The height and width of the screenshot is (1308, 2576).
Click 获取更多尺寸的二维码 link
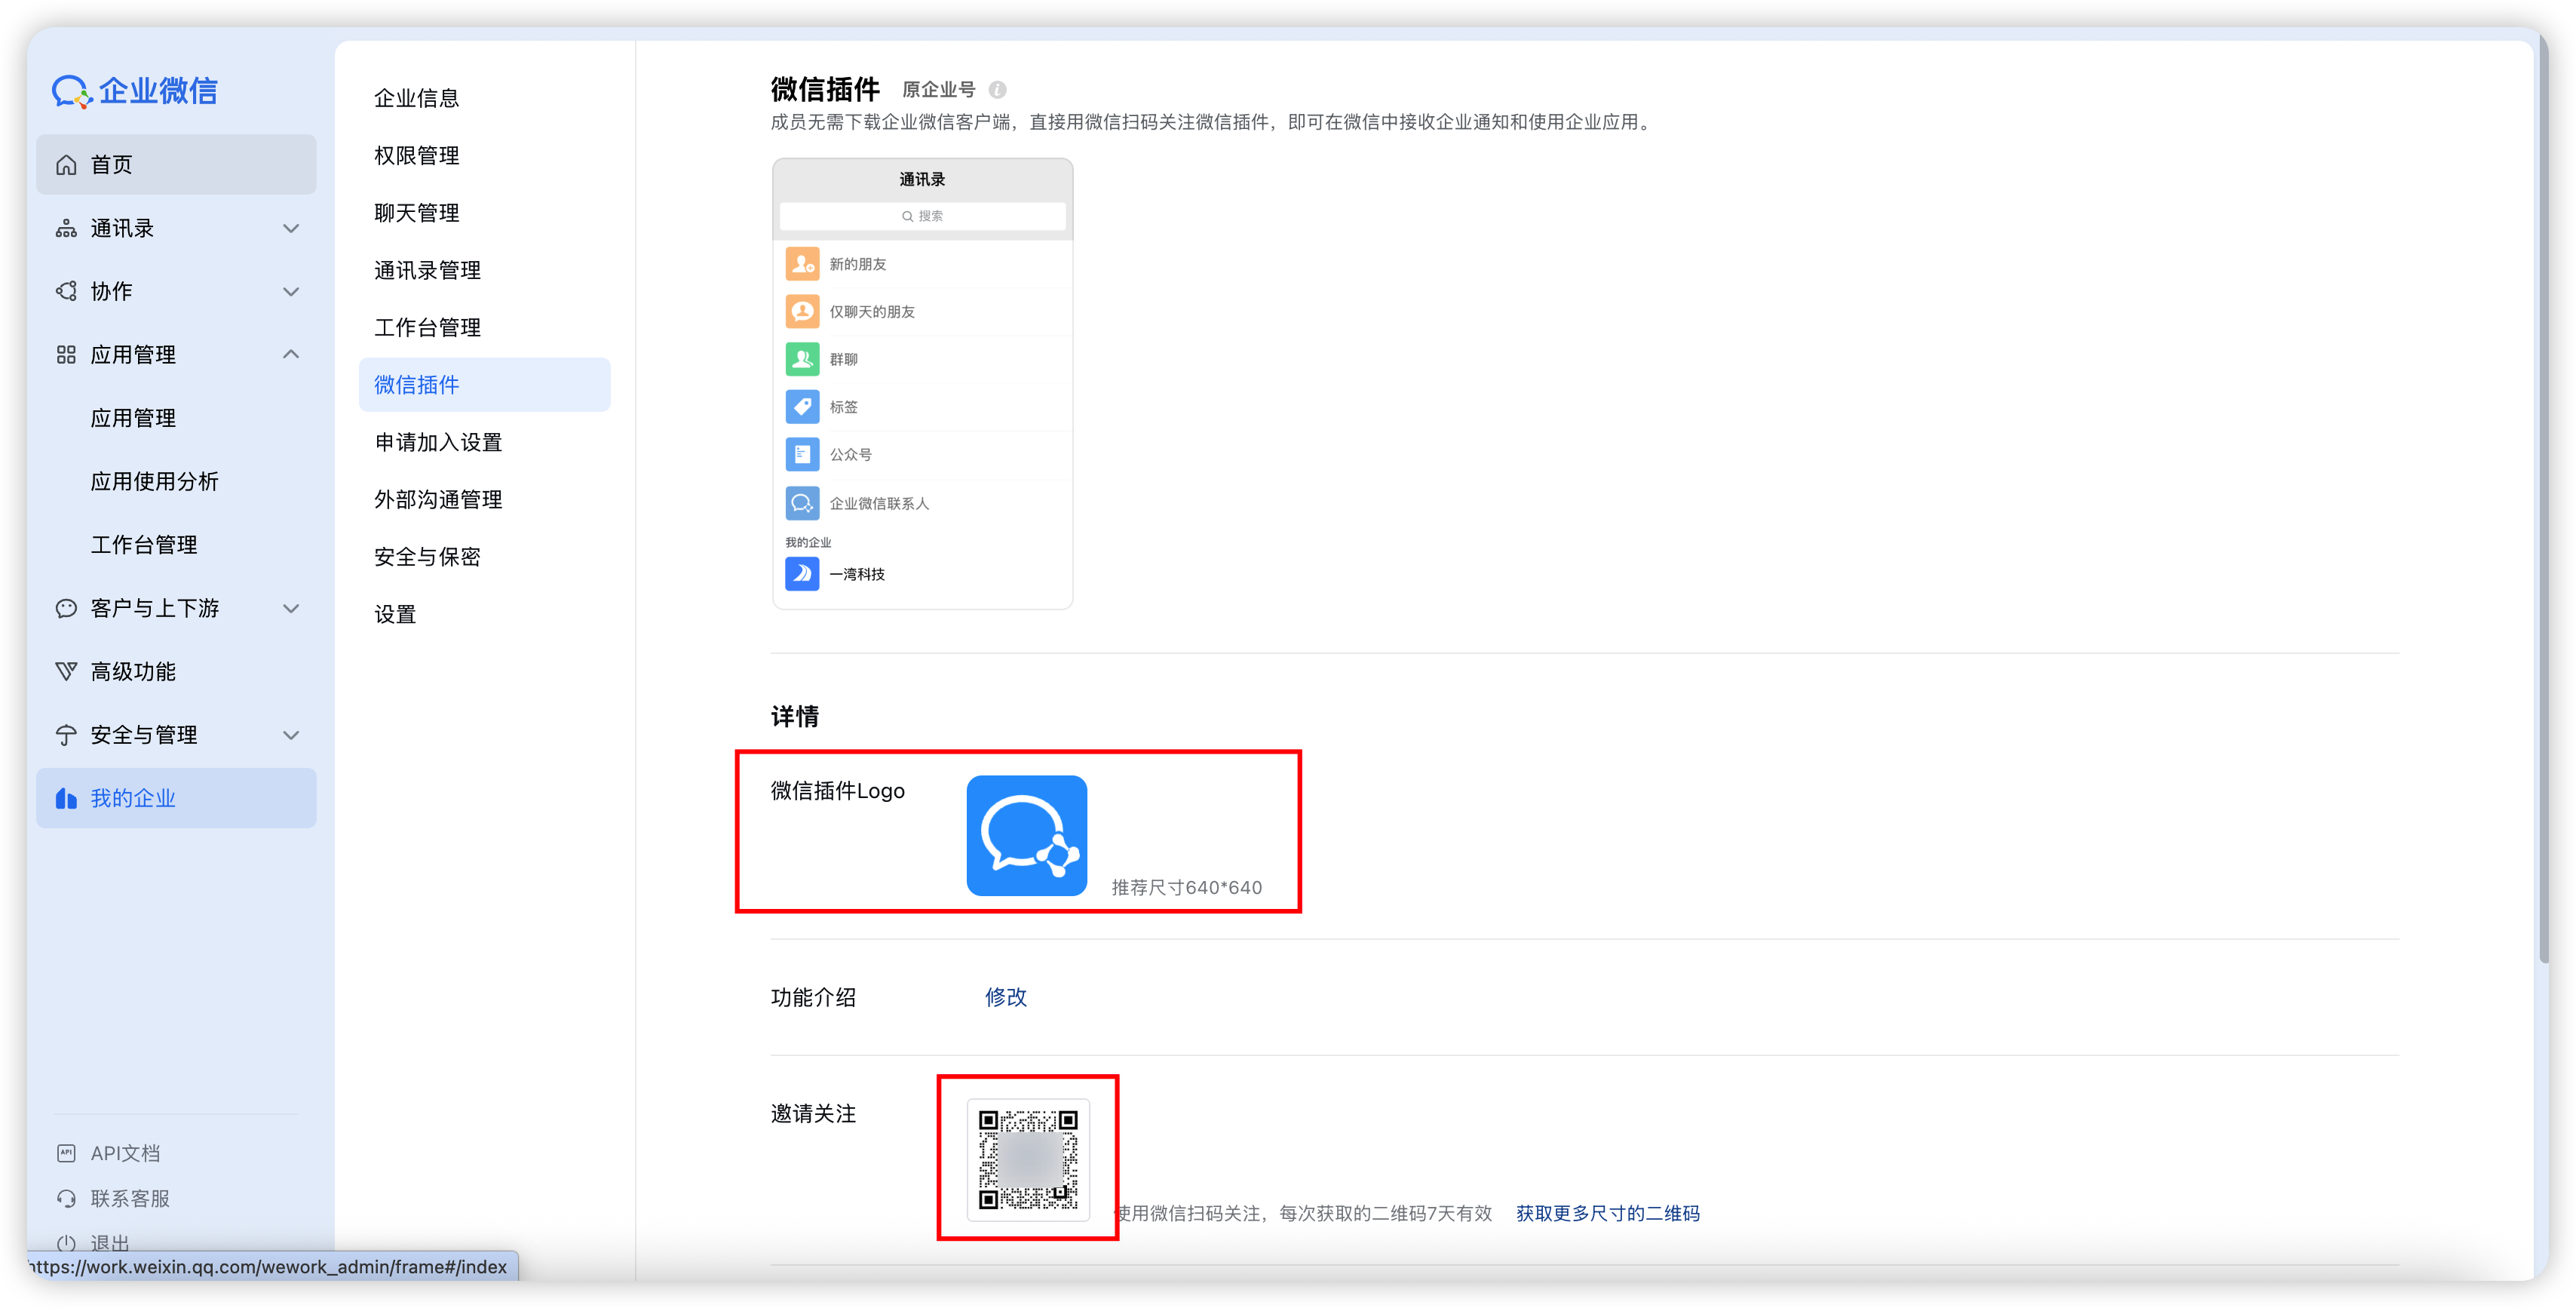[1607, 1213]
